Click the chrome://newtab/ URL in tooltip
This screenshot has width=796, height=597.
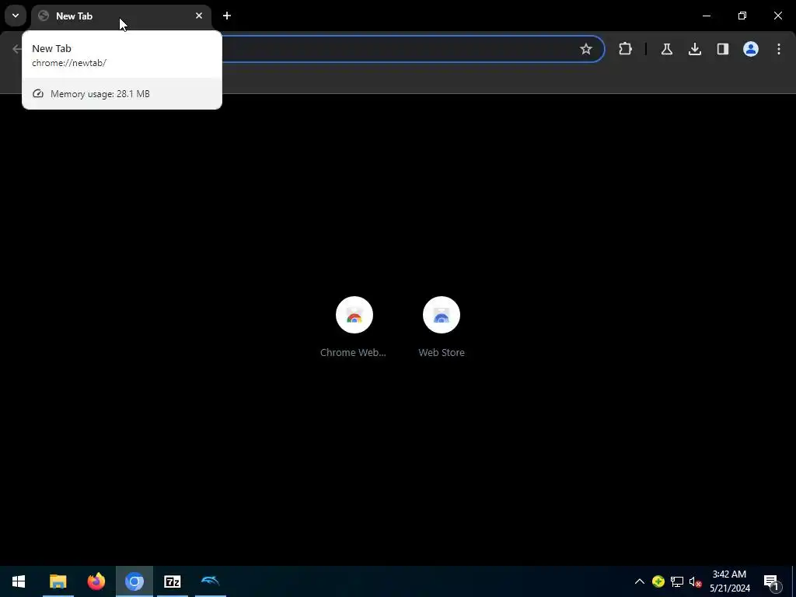[x=69, y=63]
